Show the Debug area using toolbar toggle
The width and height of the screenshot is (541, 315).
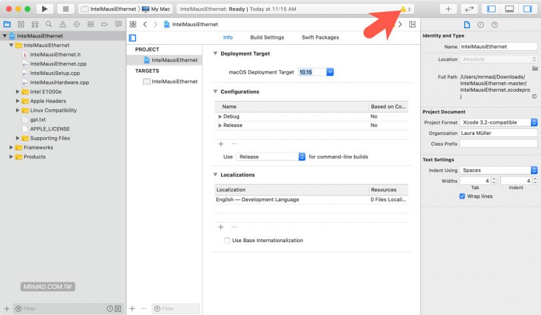(509, 9)
